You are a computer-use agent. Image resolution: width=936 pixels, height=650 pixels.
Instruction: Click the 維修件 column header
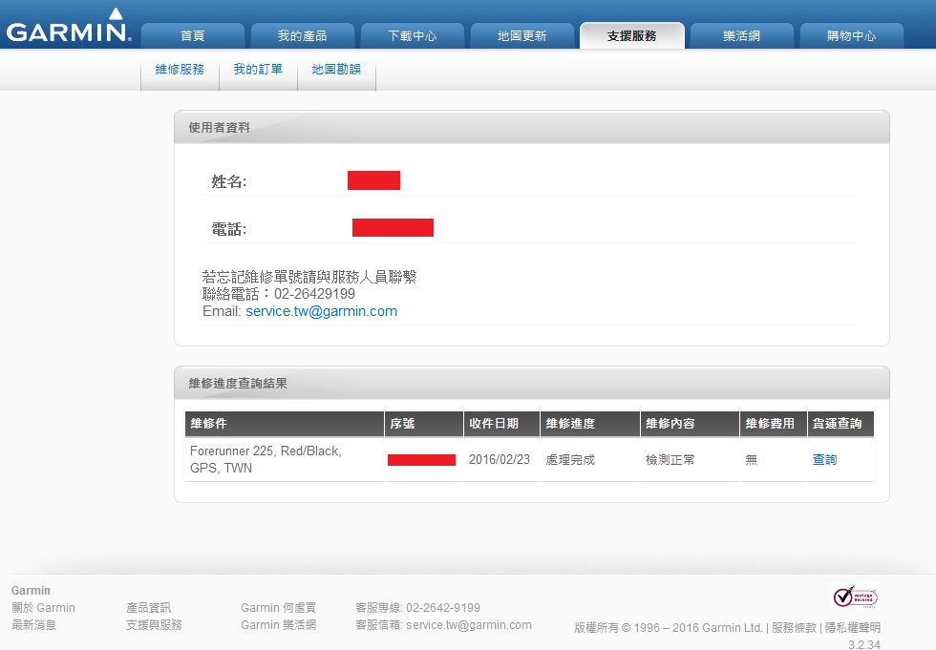click(285, 424)
